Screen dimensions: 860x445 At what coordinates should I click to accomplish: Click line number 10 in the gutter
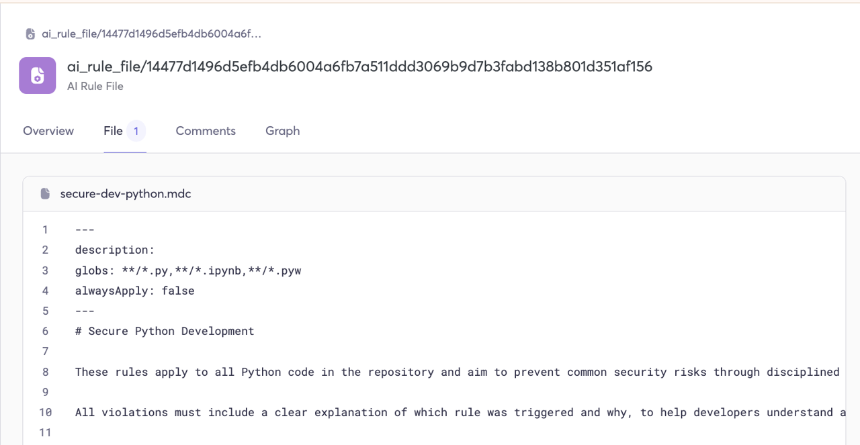pos(45,412)
